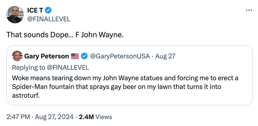Open the @FINALLEVEL handle below ICE T
258x126 pixels.
[49, 19]
